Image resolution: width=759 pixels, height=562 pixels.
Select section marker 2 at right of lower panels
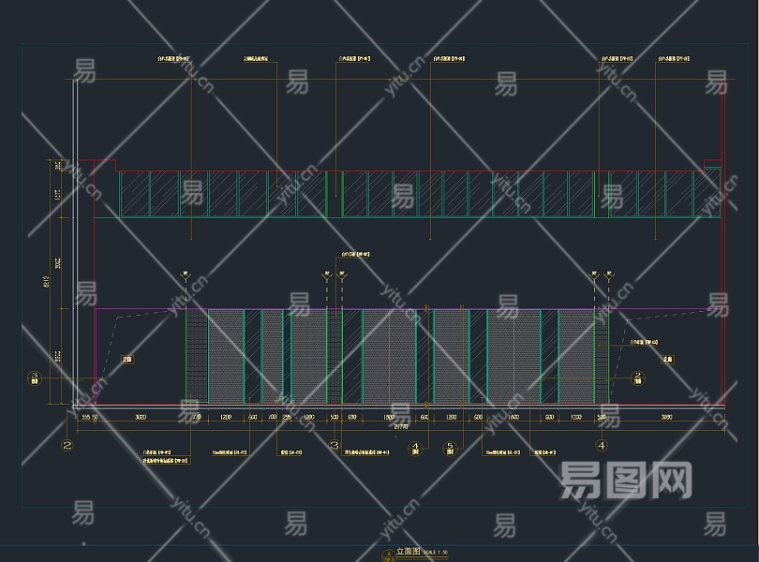[x=637, y=378]
